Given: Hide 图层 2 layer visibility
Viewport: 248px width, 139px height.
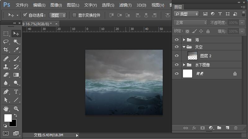Looking at the screenshot, I should point(177,56).
